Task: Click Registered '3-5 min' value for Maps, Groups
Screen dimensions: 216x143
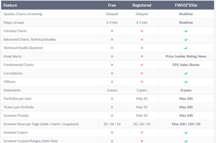Action: tap(142, 23)
